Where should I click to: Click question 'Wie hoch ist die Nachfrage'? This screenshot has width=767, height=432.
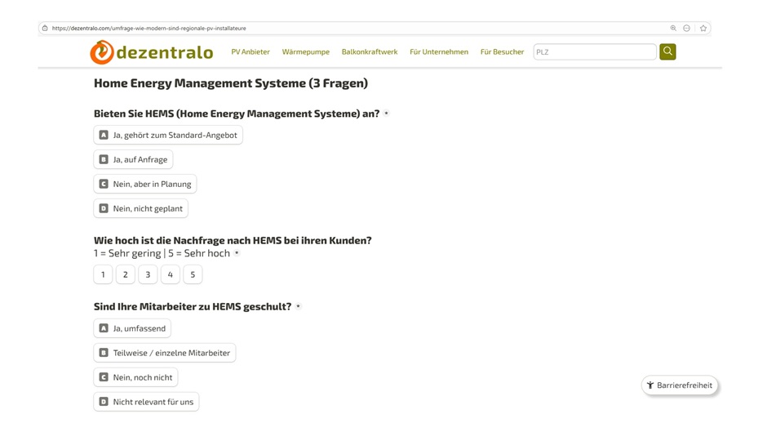tap(233, 240)
